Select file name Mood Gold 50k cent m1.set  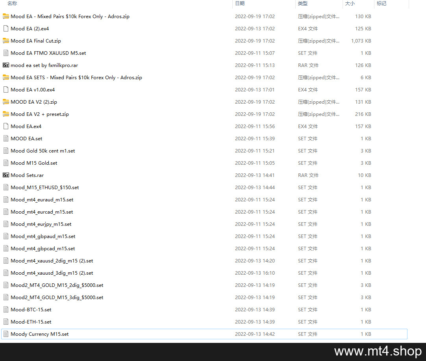tap(43, 151)
